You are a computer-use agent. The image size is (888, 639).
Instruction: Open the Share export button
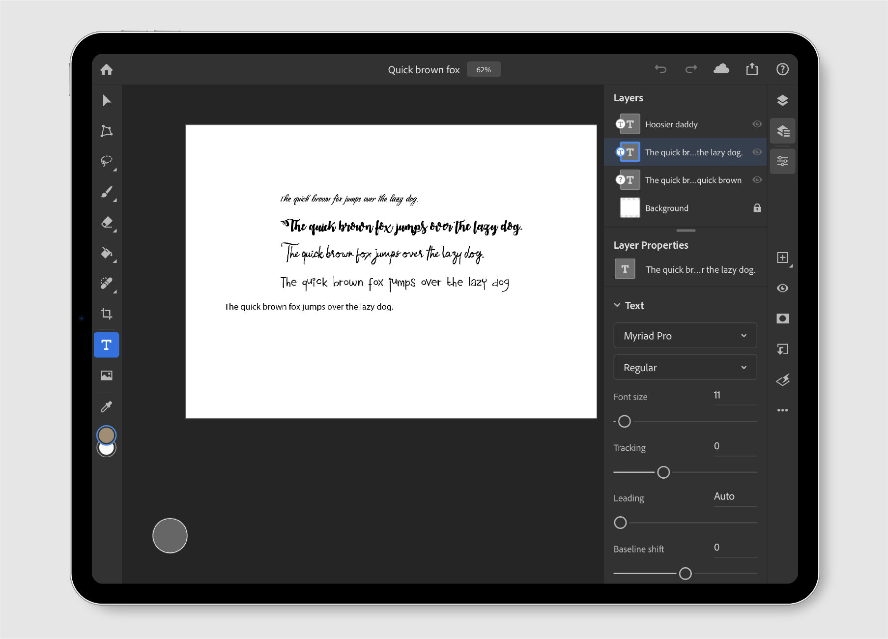click(751, 69)
